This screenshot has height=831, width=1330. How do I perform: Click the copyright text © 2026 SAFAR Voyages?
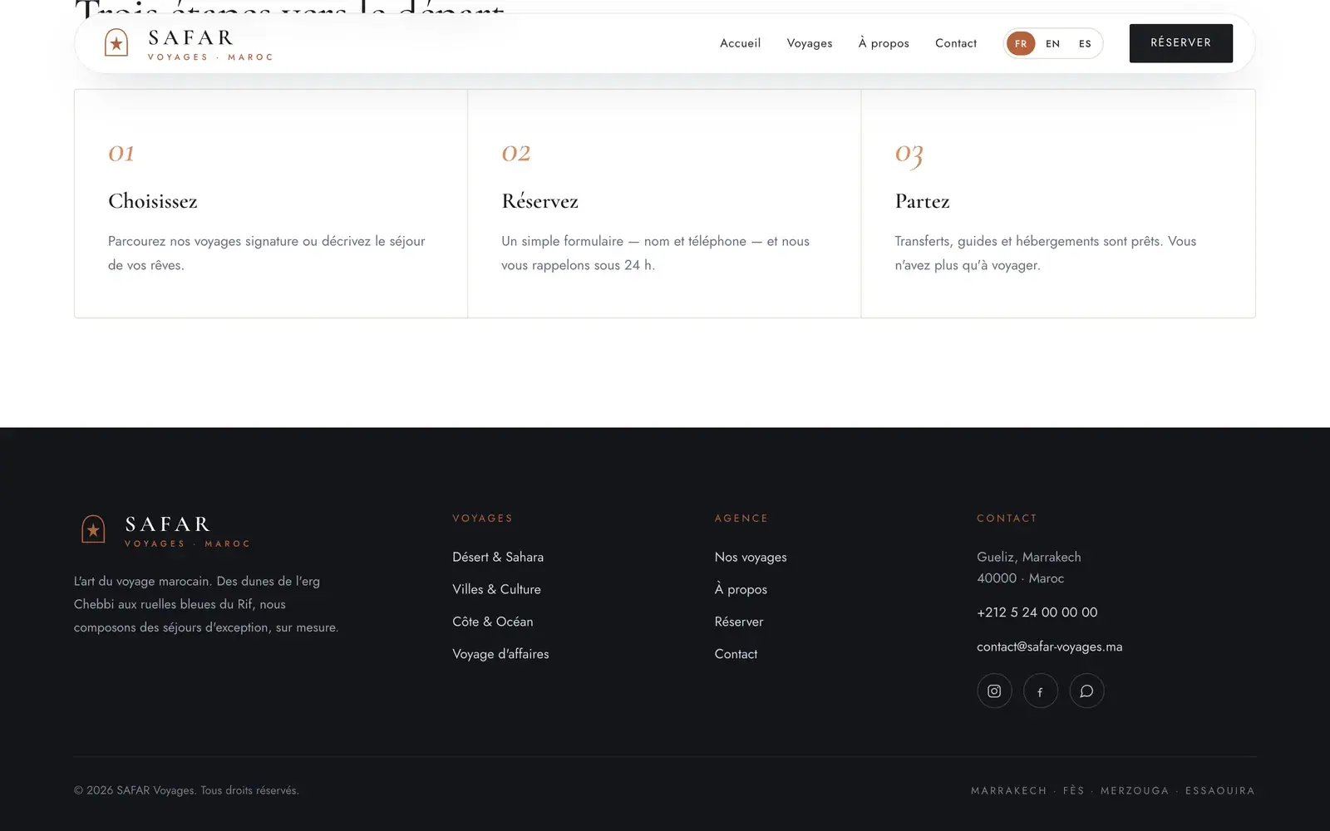point(186,790)
